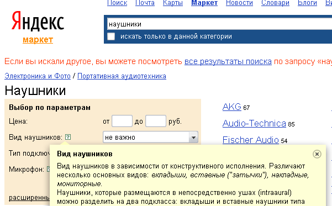Open the Почта navigation link

coord(145,3)
